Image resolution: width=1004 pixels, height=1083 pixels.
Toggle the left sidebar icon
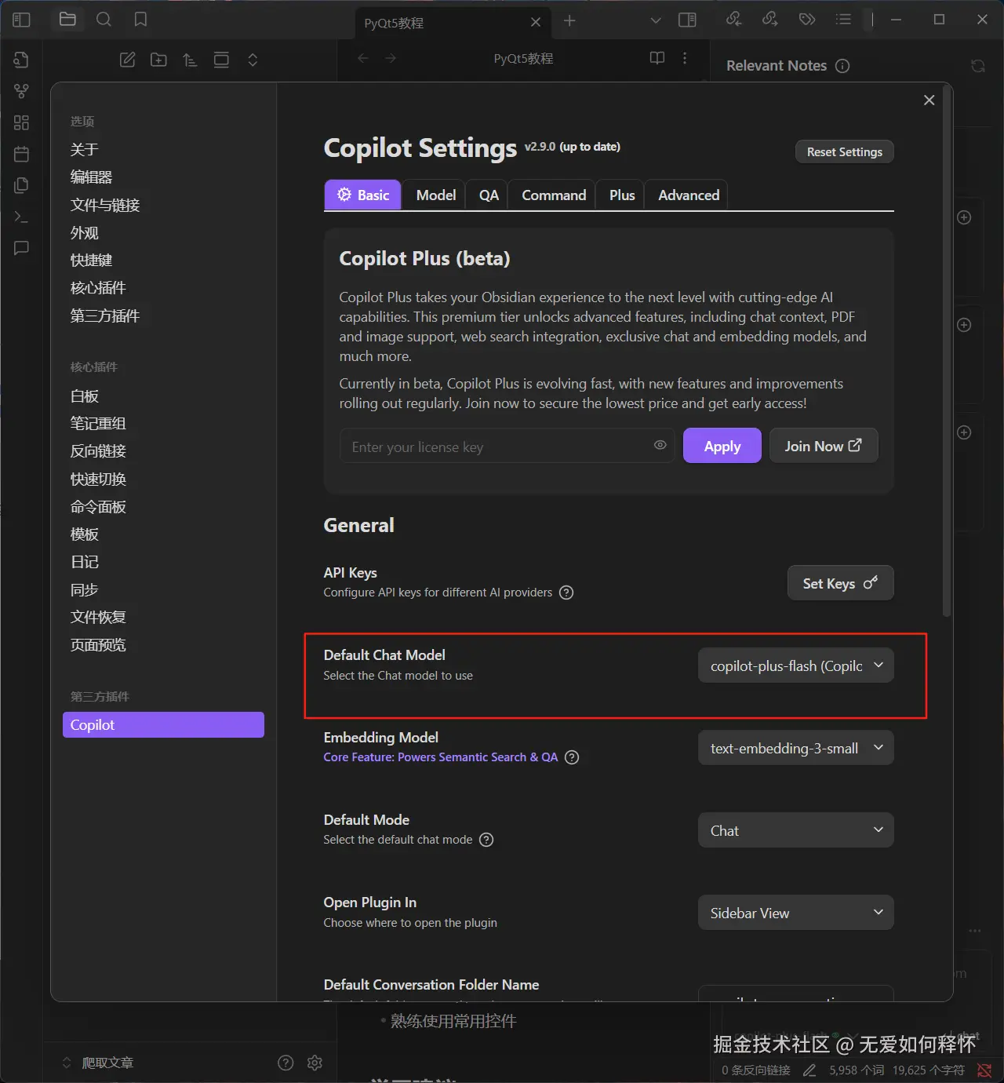[21, 20]
